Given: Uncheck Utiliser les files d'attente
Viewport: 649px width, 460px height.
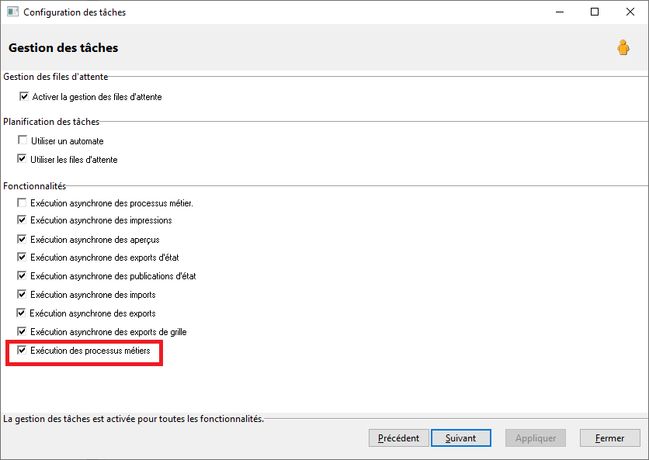Looking at the screenshot, I should click(x=22, y=159).
